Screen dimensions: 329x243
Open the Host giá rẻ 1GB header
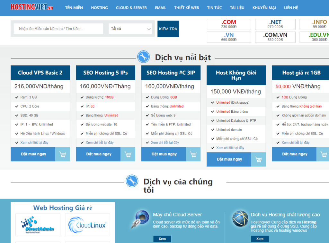pyautogui.click(x=300, y=73)
